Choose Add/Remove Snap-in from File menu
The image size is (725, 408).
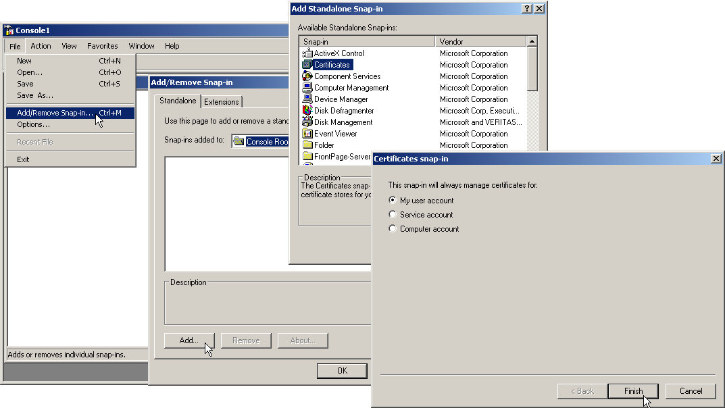pyautogui.click(x=55, y=113)
